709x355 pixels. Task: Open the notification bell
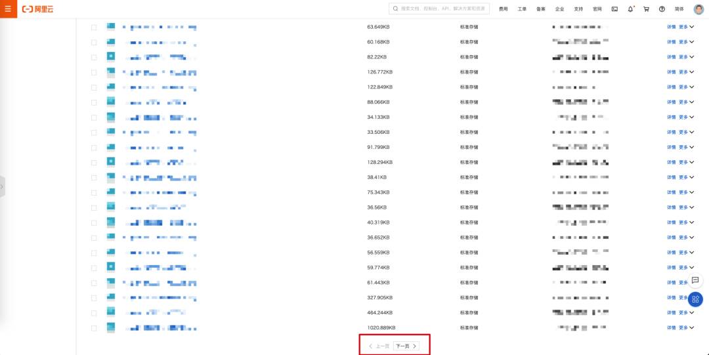pyautogui.click(x=630, y=9)
